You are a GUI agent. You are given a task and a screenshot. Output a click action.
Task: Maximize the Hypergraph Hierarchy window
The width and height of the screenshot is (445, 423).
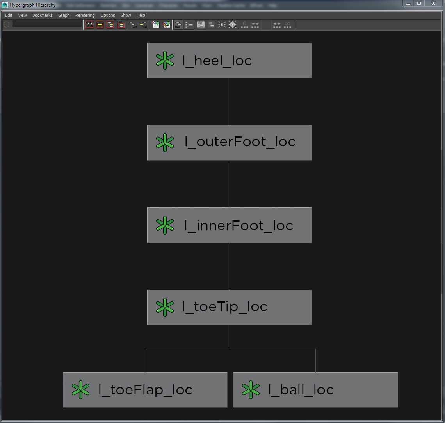419,4
